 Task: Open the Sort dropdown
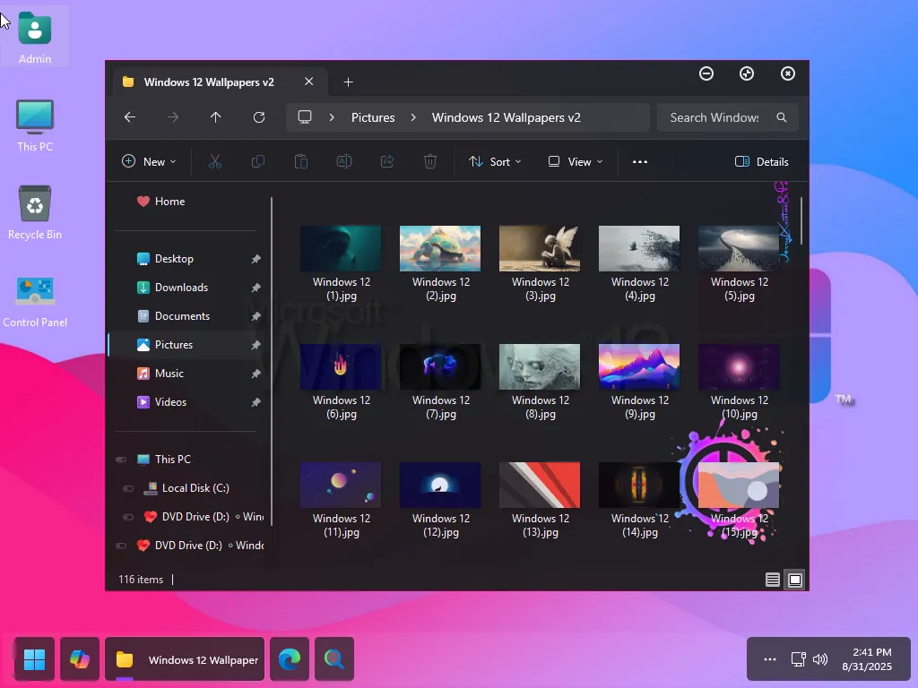pyautogui.click(x=495, y=161)
